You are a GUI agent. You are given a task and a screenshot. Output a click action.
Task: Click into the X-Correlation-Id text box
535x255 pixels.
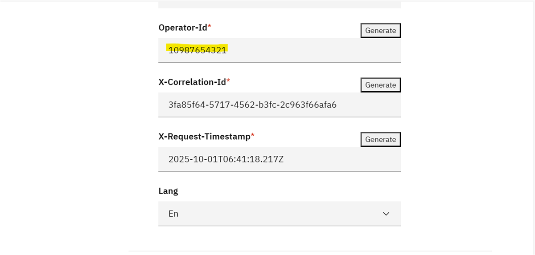tap(366, 105)
